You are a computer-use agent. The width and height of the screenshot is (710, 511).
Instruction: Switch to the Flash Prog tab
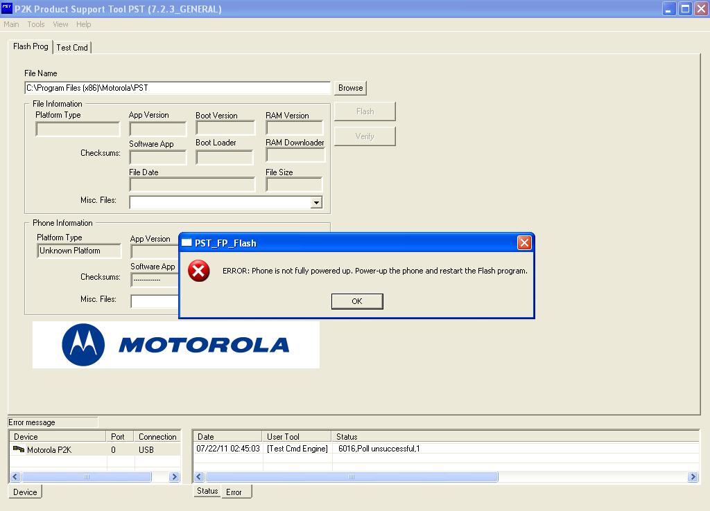tap(31, 46)
